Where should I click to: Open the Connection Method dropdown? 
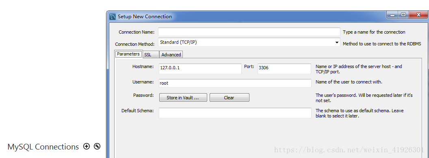point(249,42)
